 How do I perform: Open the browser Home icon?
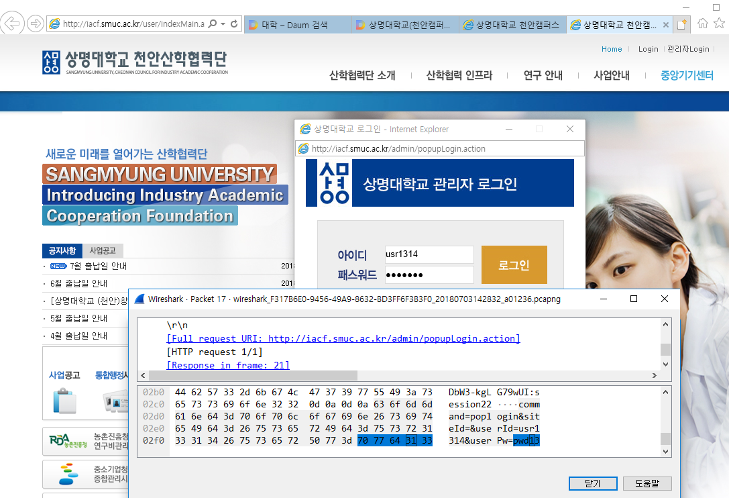click(702, 23)
